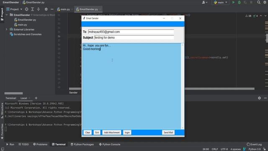The width and height of the screenshot is (268, 151).
Task: Open the Python Console tool window
Action: click(110, 144)
